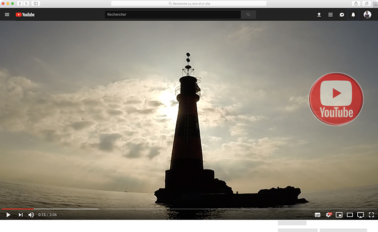Open the YouTube apps grid

point(330,15)
